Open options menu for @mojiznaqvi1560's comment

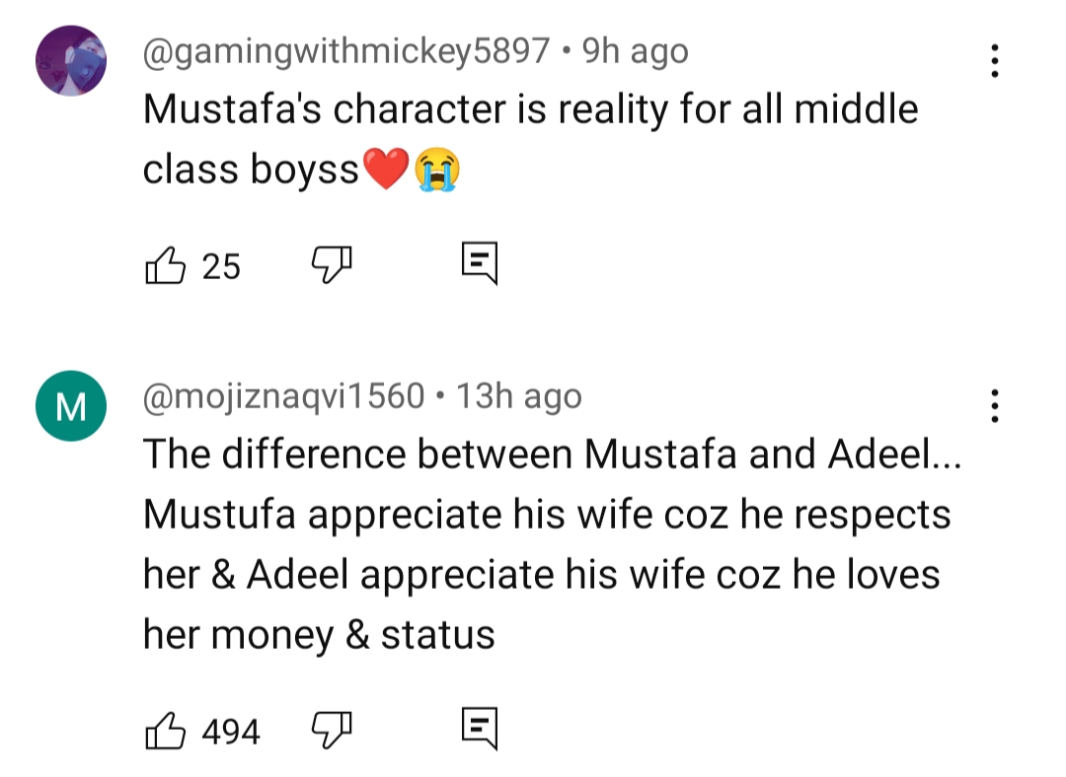(x=995, y=407)
